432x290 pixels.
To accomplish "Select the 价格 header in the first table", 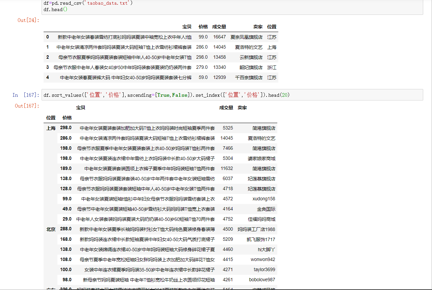I will tap(203, 27).
